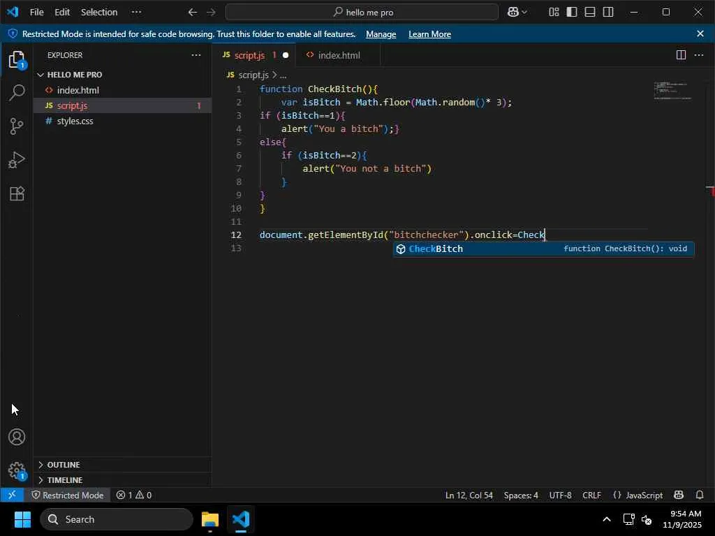Image resolution: width=715 pixels, height=536 pixels.
Task: Open the Extensions view
Action: click(x=17, y=194)
